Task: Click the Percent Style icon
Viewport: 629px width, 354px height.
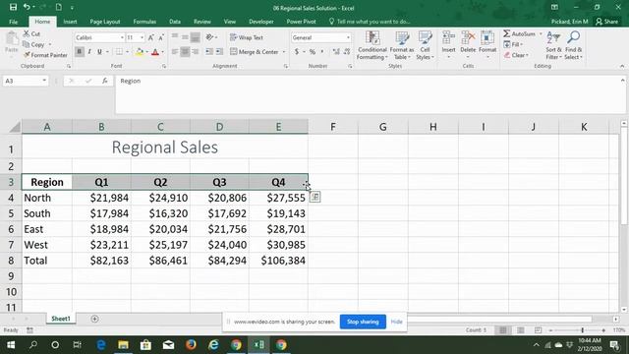Action: [x=313, y=52]
